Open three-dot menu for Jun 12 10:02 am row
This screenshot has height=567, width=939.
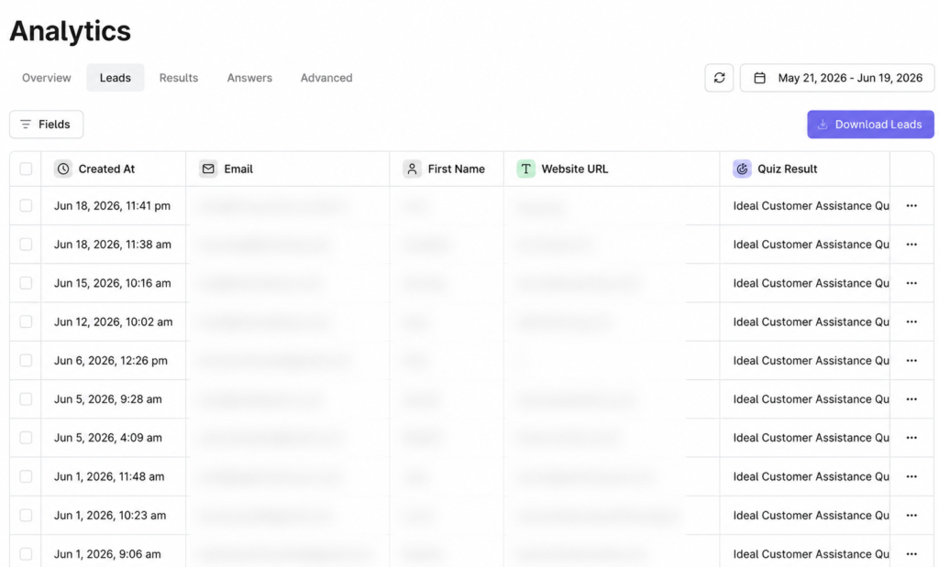pyautogui.click(x=911, y=322)
